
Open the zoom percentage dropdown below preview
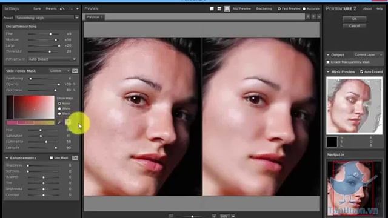233,216
